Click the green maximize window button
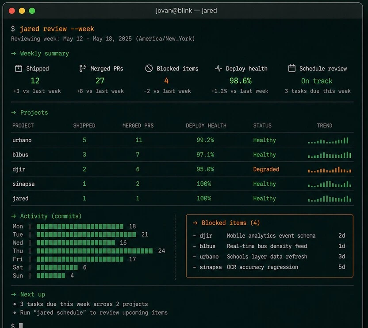The width and height of the screenshot is (368, 328). coord(32,11)
